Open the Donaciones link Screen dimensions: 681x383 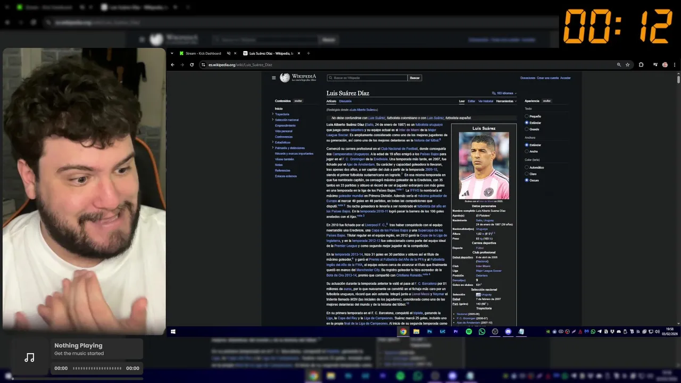[x=528, y=78]
